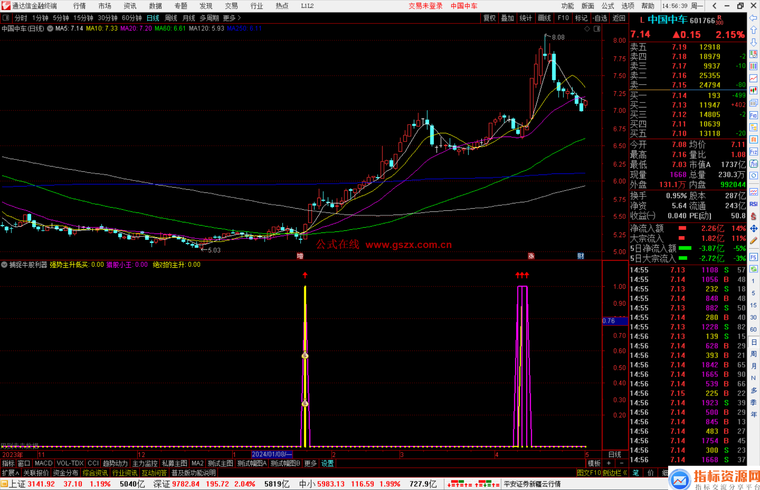
Task: Click the 5日净流入额 green bar
Action: coord(685,248)
